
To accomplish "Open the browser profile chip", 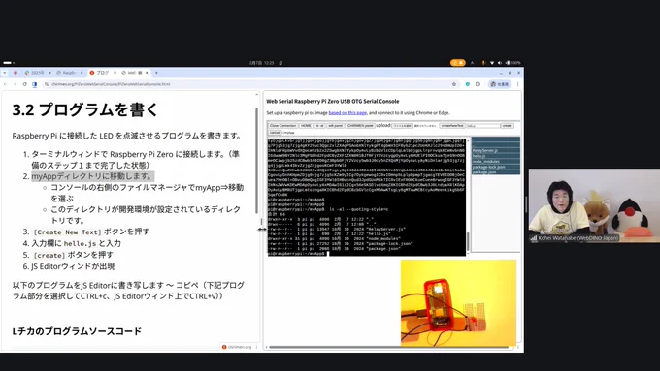I will (x=500, y=84).
